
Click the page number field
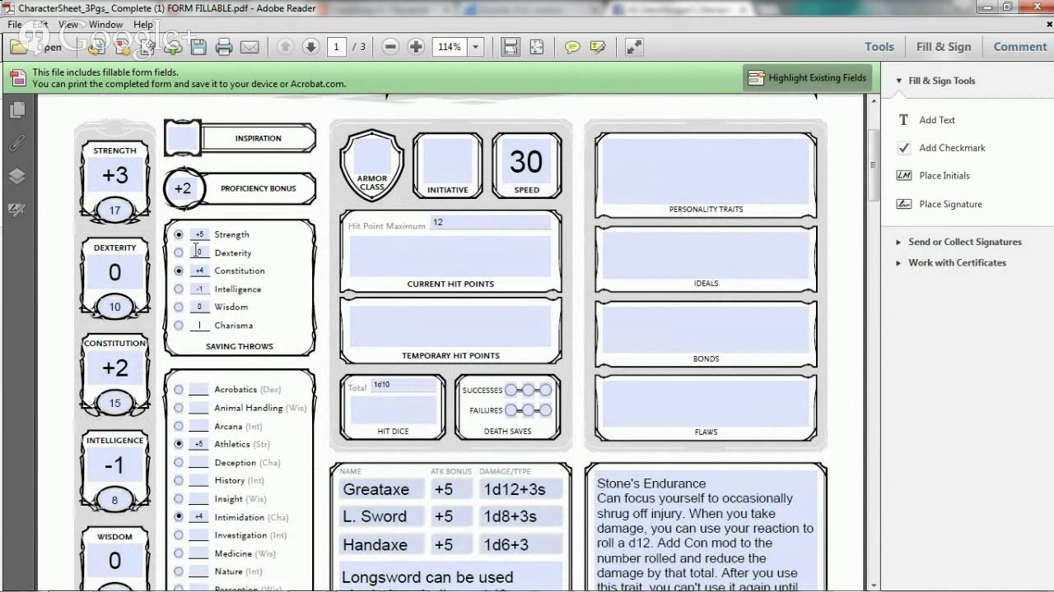pyautogui.click(x=336, y=47)
